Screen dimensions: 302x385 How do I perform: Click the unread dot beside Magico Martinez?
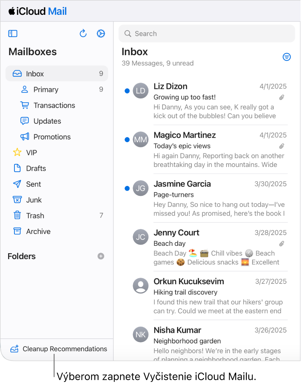click(x=127, y=140)
